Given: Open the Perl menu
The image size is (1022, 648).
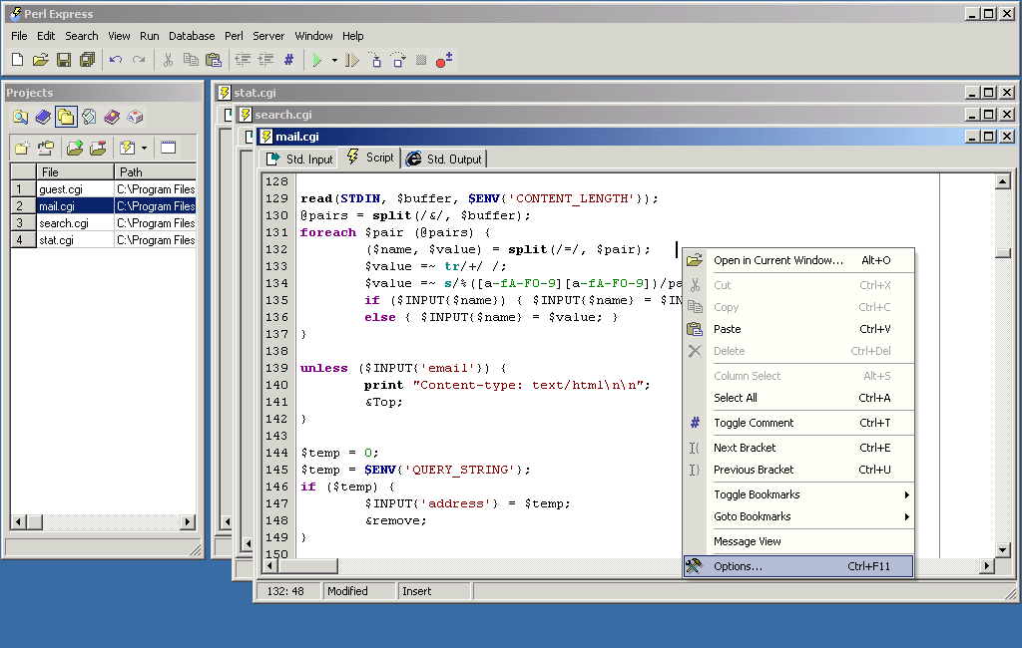Looking at the screenshot, I should 234,36.
